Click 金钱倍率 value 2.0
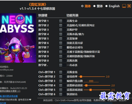This screenshot has width=132, height=104. (x=108, y=77)
